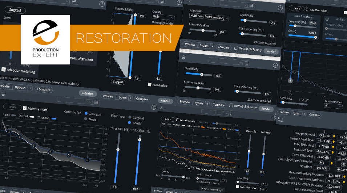Open help in the Adaptive matching panel
This screenshot has height=193, width=347.
[102, 4]
